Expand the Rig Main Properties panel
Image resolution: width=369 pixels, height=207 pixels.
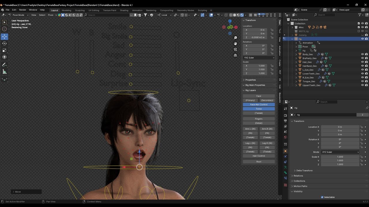[255, 85]
